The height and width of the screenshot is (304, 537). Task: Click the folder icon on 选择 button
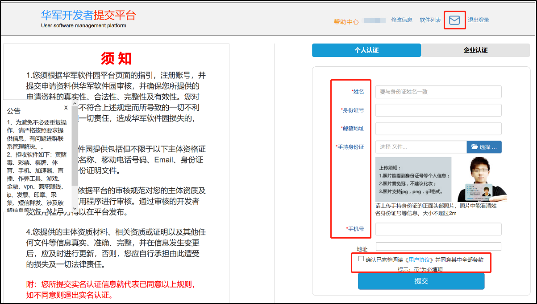[474, 147]
